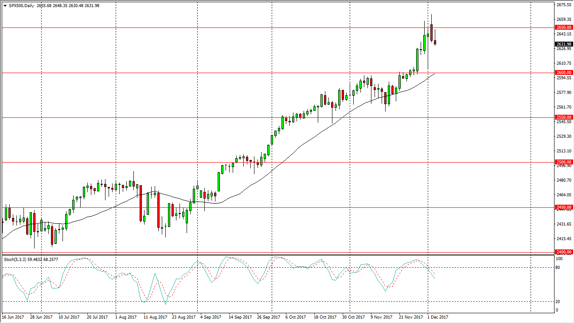Image resolution: width=574 pixels, height=323 pixels.
Task: Click the 20 level on the stochastic scale
Action: (558, 302)
